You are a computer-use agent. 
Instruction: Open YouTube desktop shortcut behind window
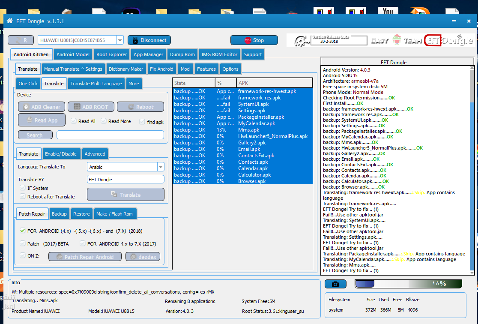coord(388,11)
